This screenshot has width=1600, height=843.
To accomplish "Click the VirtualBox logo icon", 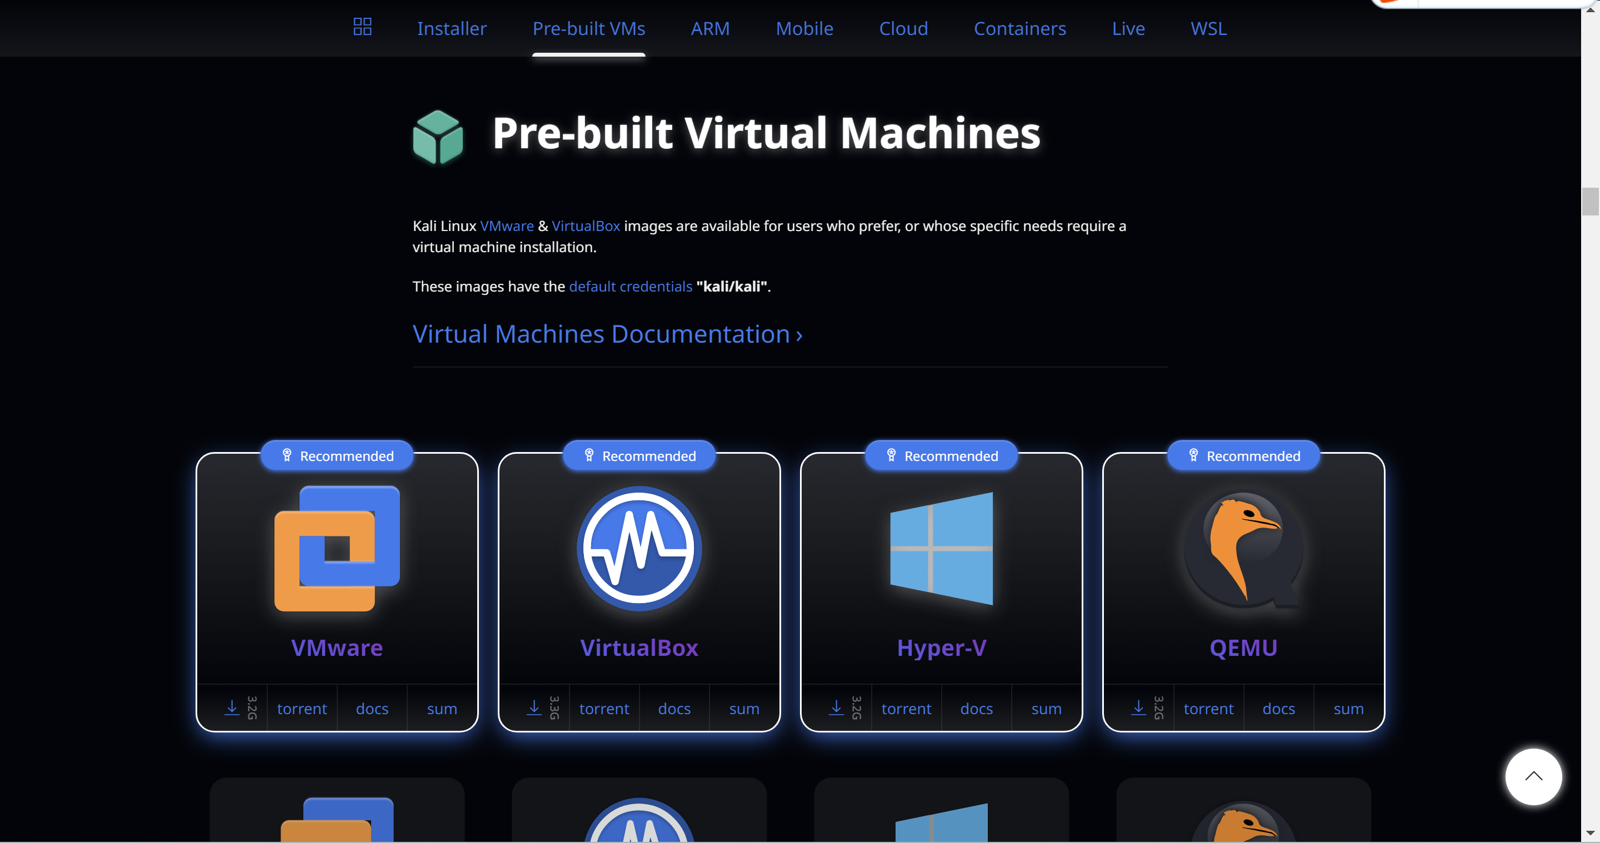I will [638, 548].
